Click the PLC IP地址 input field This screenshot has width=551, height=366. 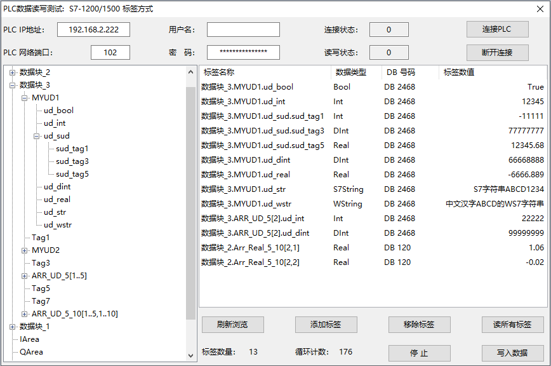click(93, 30)
